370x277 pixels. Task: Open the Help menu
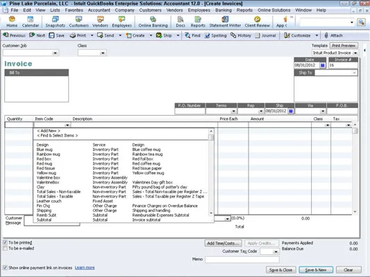[x=321, y=10]
